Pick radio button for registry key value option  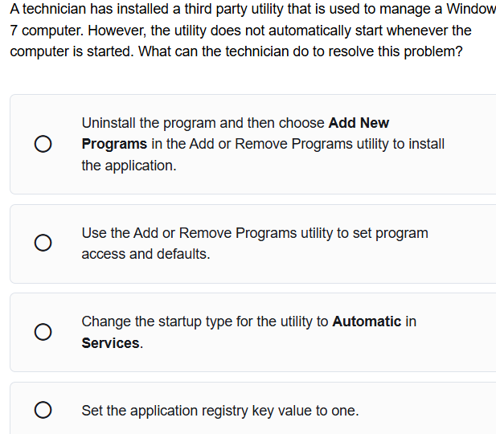pyautogui.click(x=43, y=411)
